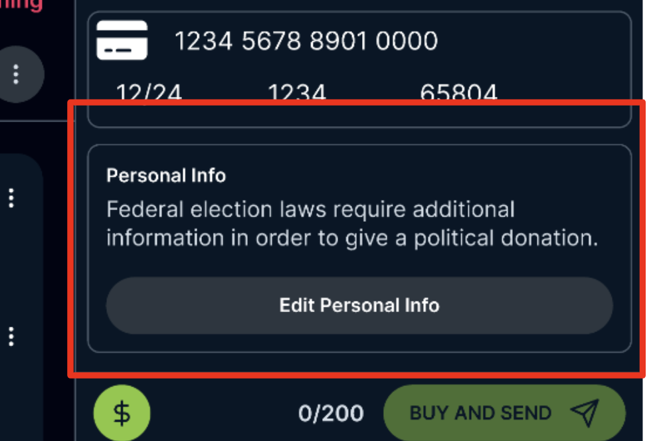Click the green dollar sign button
This screenshot has width=659, height=441.
tap(122, 413)
